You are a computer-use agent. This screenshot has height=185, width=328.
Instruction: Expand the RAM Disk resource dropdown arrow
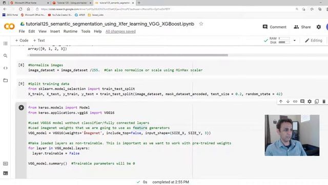pyautogui.click(x=295, y=40)
